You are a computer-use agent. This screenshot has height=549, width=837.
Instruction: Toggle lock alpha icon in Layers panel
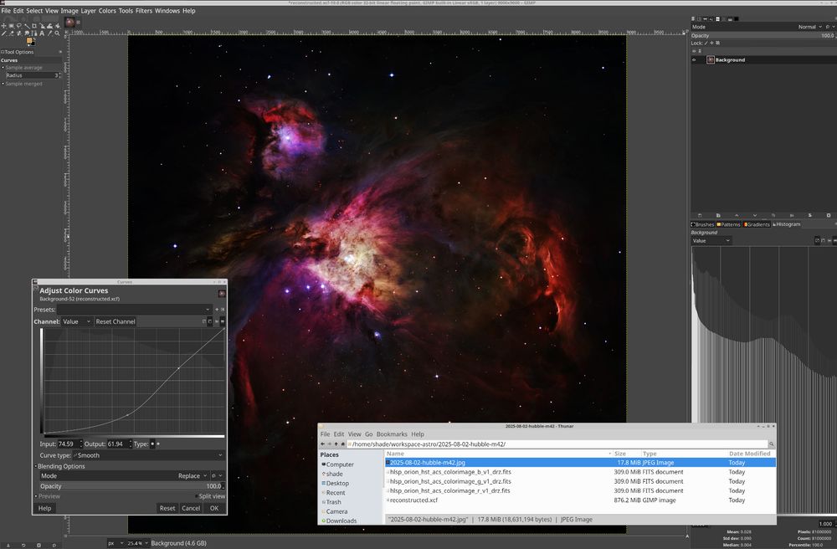pos(717,44)
